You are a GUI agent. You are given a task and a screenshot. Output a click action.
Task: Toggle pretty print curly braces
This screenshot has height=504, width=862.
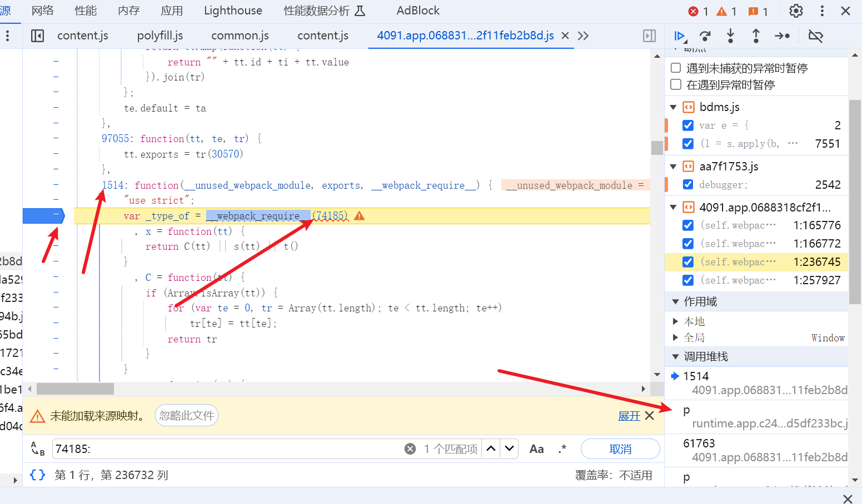pos(37,475)
